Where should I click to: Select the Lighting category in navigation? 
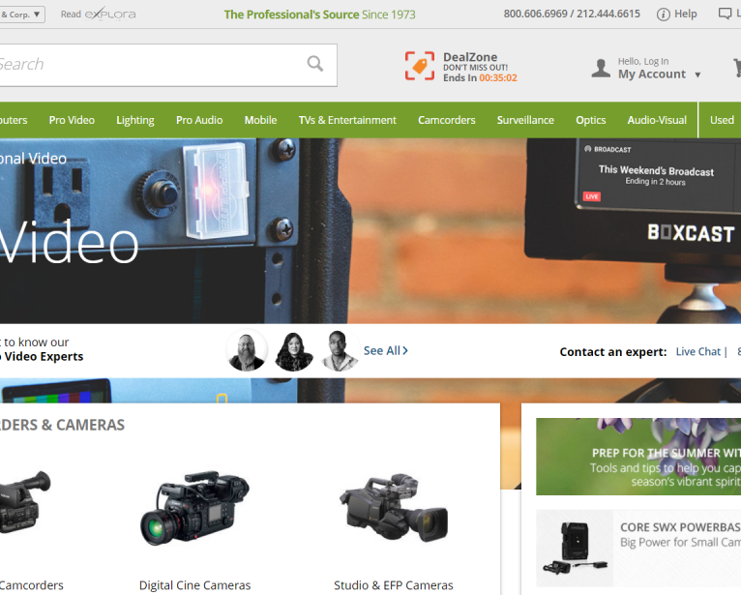[x=135, y=120]
